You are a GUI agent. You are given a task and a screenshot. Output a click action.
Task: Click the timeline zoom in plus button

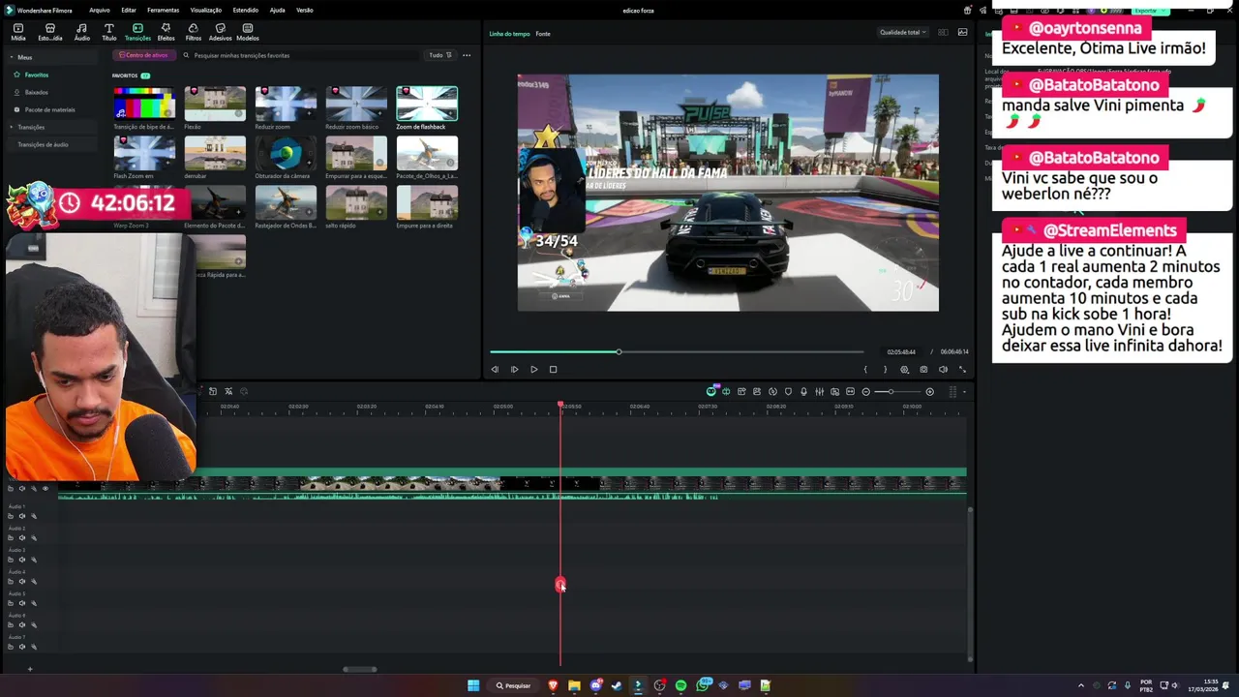pos(929,392)
